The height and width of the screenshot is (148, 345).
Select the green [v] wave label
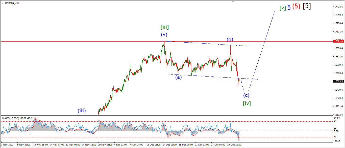tap(283, 8)
